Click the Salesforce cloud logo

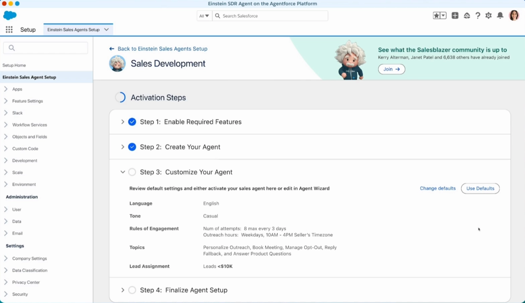[10, 15]
